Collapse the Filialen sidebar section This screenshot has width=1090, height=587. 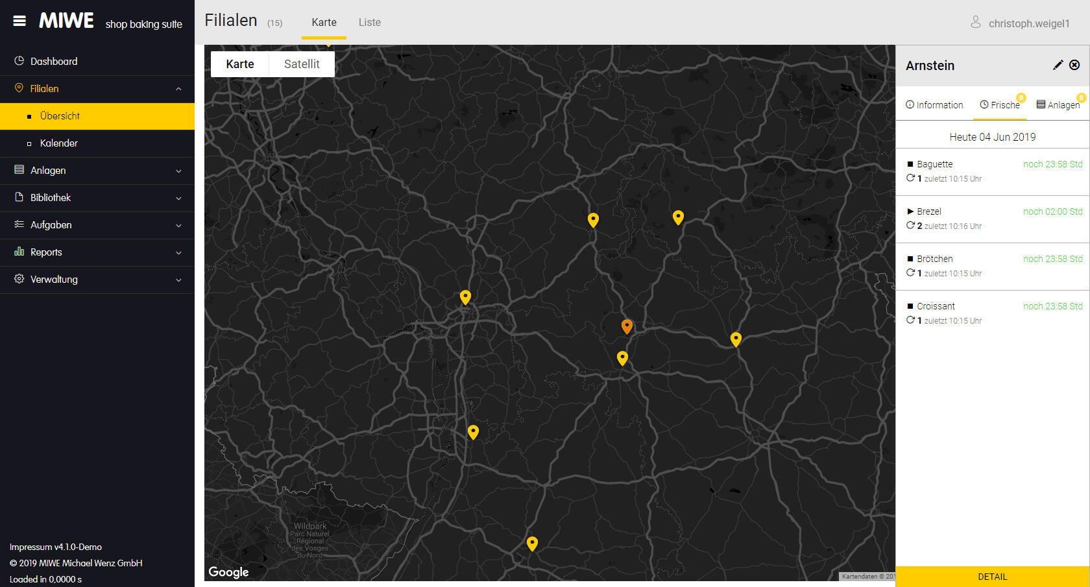[178, 89]
